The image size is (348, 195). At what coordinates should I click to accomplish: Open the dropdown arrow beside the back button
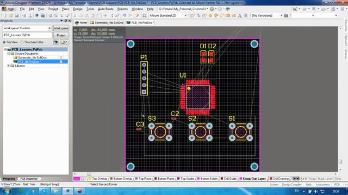click(216, 9)
